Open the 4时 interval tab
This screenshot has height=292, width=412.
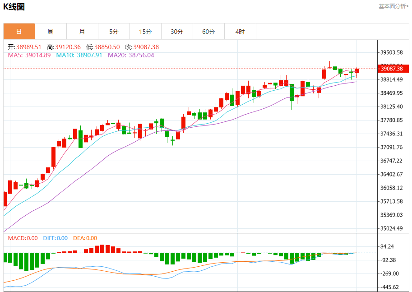(x=240, y=32)
